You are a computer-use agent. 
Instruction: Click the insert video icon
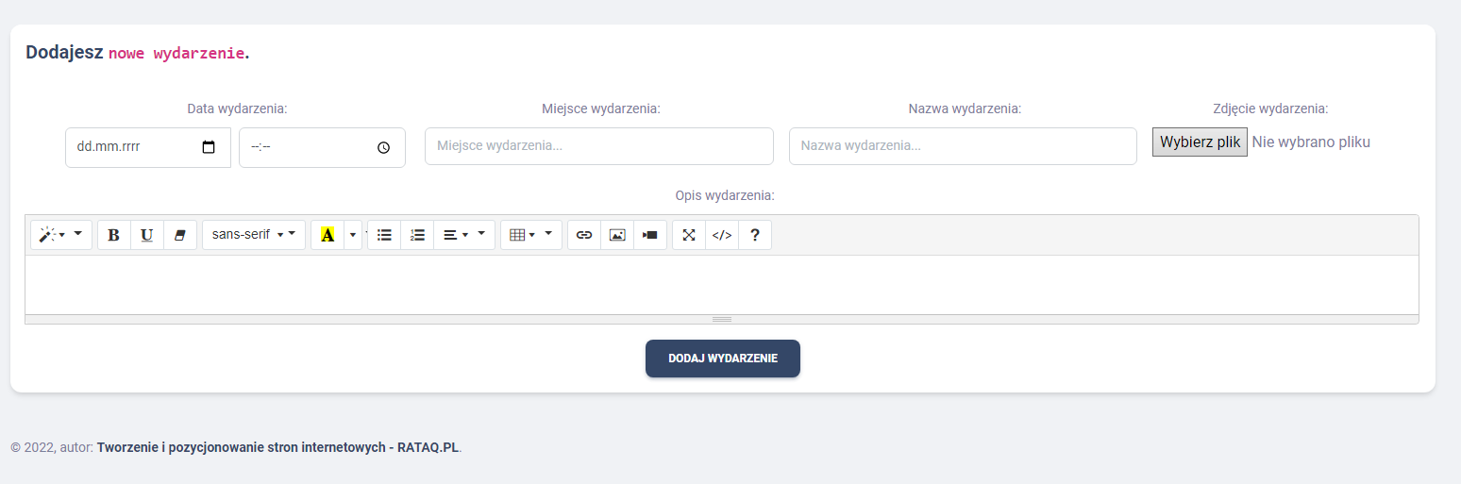click(650, 235)
